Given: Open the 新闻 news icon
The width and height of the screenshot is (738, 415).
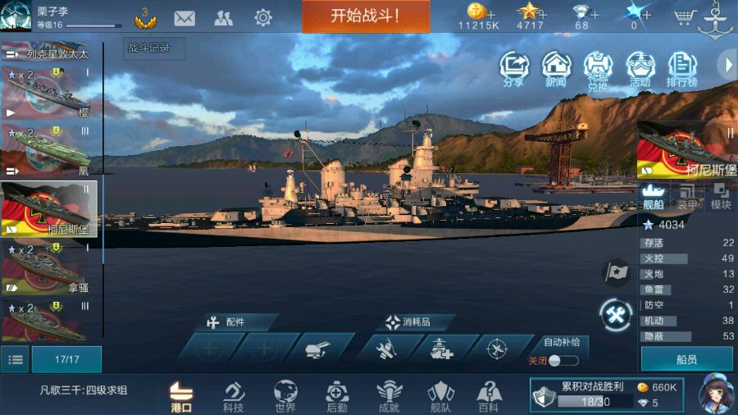Looking at the screenshot, I should click(556, 70).
